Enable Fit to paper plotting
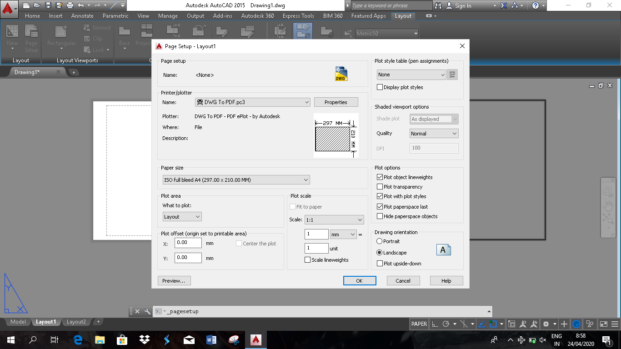Viewport: 621px width, 349px height. [x=293, y=206]
